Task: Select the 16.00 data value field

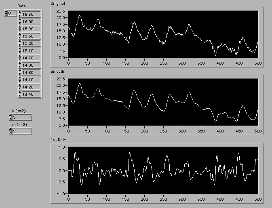Action: [x=31, y=21]
